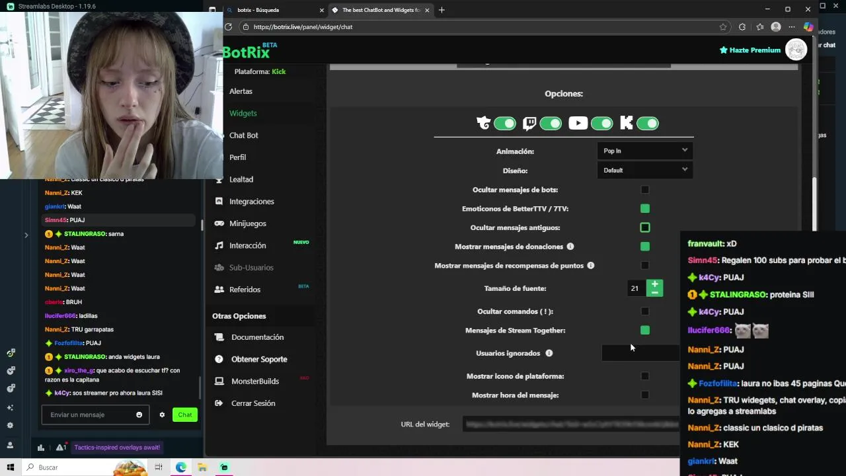
Task: Open Alertas in BotRix sidebar
Action: (x=241, y=91)
